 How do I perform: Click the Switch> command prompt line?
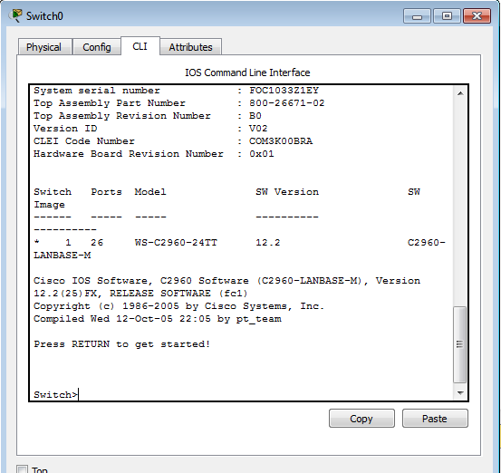55,395
